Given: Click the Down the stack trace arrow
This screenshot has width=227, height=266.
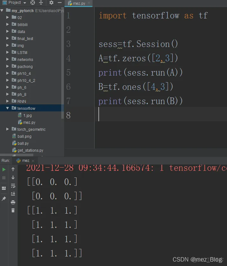Looking at the screenshot, I should point(13,177).
